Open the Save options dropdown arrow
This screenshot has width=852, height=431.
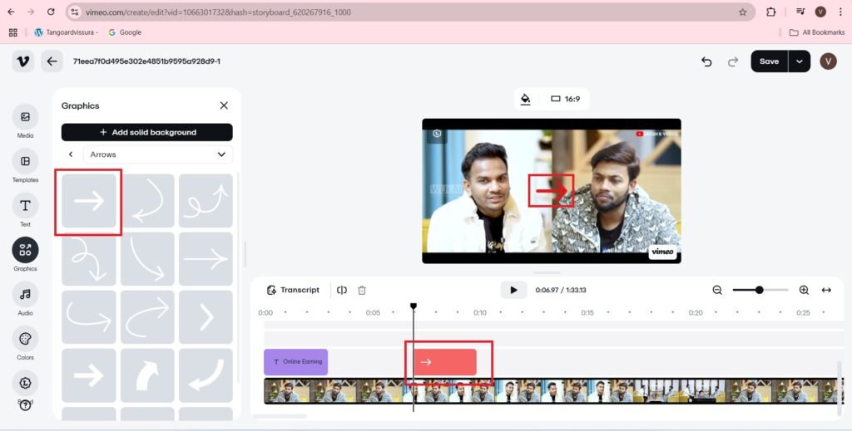coord(800,61)
